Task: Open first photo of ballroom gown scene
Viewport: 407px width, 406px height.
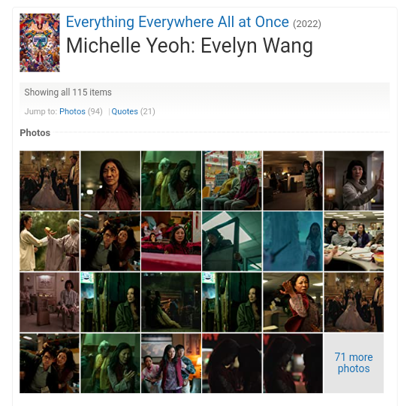Action: click(50, 180)
